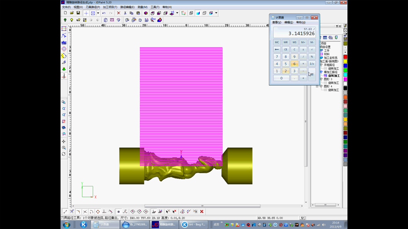Click the red X icon in bottom toolbar
Viewport: 408px width, 229px height.
[x=202, y=211]
